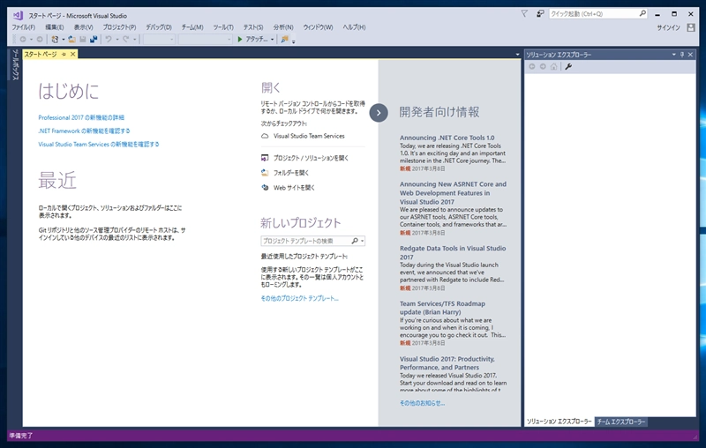Open the デバッグ(D) menu
Viewport: 706px width, 448px height.
[159, 27]
